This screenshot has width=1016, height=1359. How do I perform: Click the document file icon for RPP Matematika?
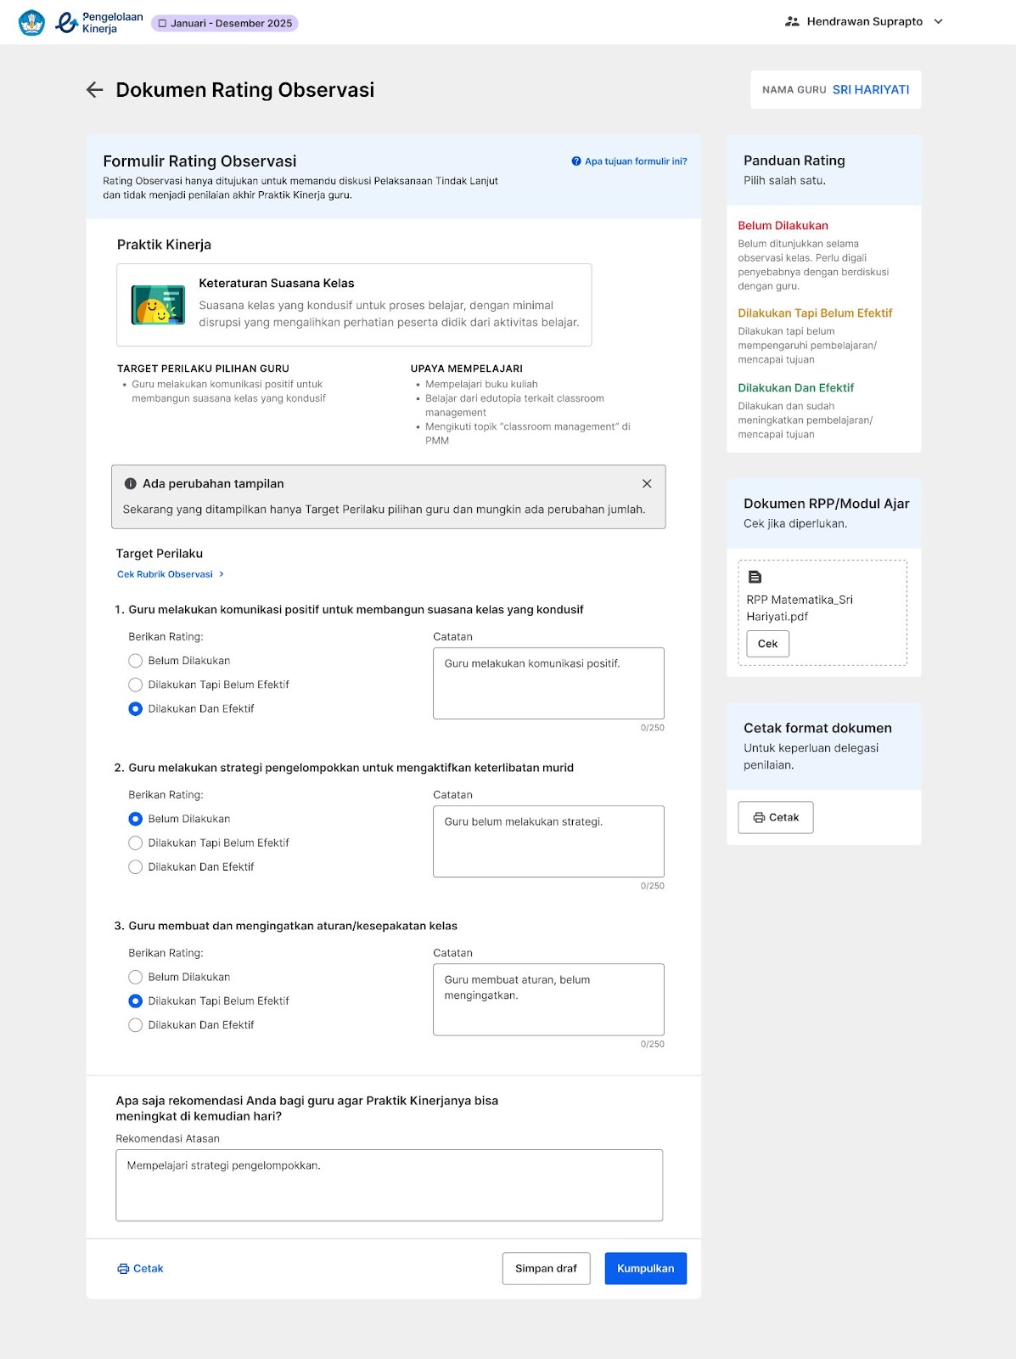point(755,577)
